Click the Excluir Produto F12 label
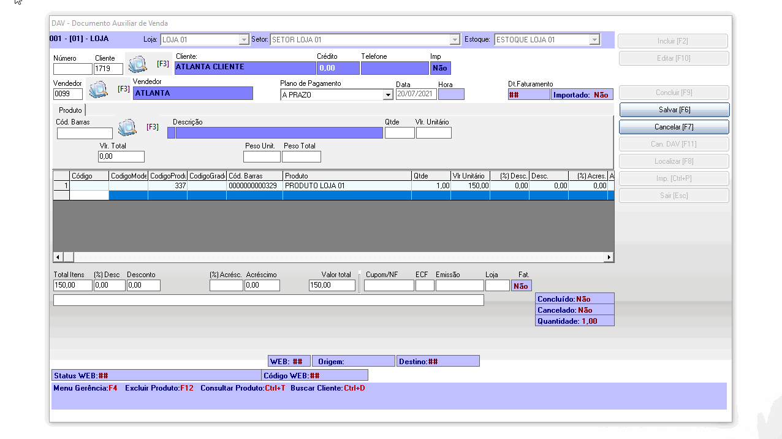Viewport: 782px width, 439px height. point(159,389)
